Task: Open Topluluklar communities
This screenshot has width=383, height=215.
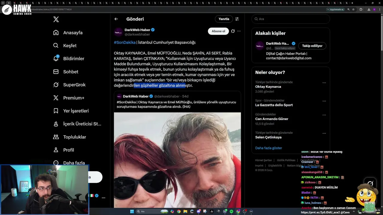Action: pyautogui.click(x=69, y=137)
